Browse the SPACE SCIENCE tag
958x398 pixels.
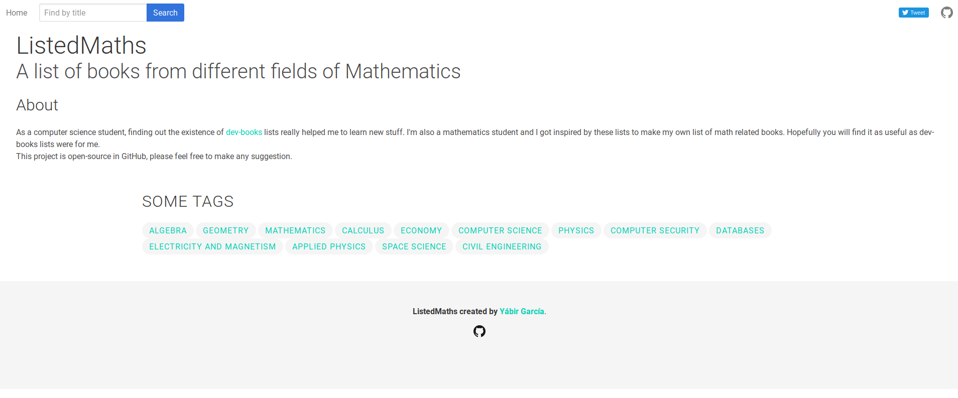(414, 246)
